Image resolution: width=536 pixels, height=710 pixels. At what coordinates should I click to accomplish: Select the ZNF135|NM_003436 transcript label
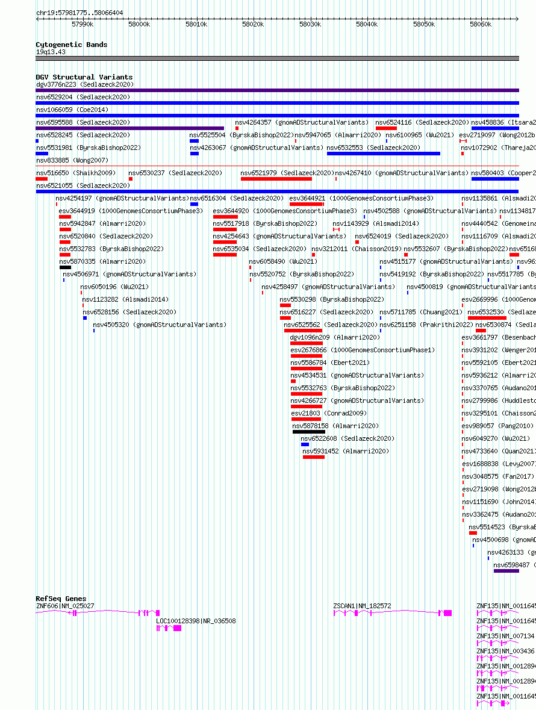[x=506, y=652]
